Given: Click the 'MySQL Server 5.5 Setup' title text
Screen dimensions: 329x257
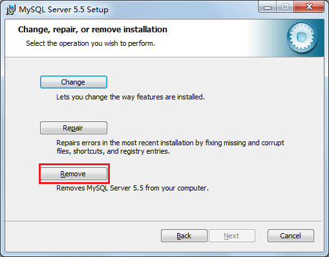Looking at the screenshot, I should click(63, 10).
